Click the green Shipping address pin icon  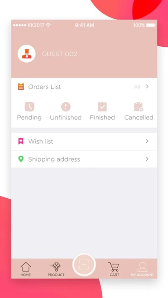tap(21, 159)
